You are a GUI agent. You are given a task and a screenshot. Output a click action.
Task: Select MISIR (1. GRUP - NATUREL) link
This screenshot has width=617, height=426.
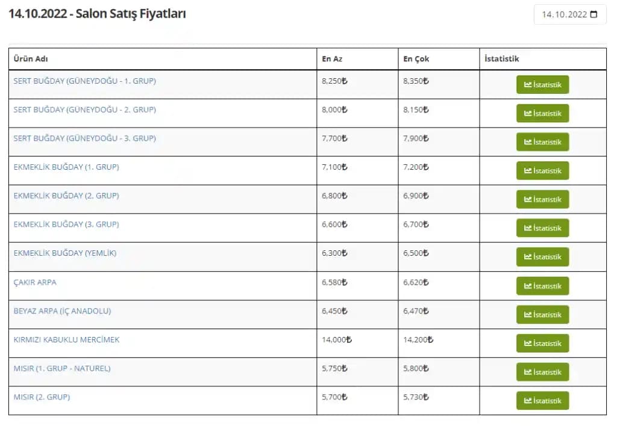[x=62, y=368]
